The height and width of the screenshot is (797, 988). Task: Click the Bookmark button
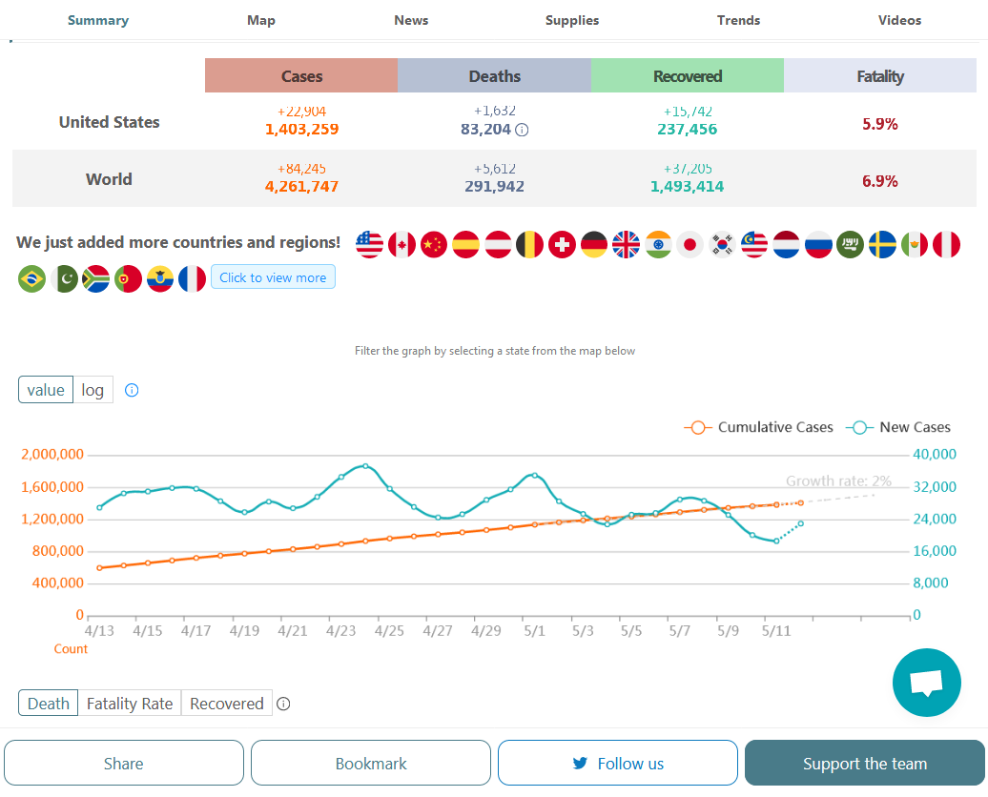pos(370,763)
